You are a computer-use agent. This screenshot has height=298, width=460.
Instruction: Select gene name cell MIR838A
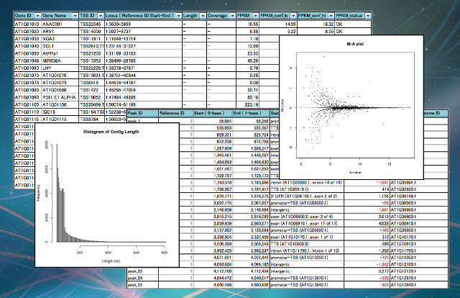coord(60,61)
